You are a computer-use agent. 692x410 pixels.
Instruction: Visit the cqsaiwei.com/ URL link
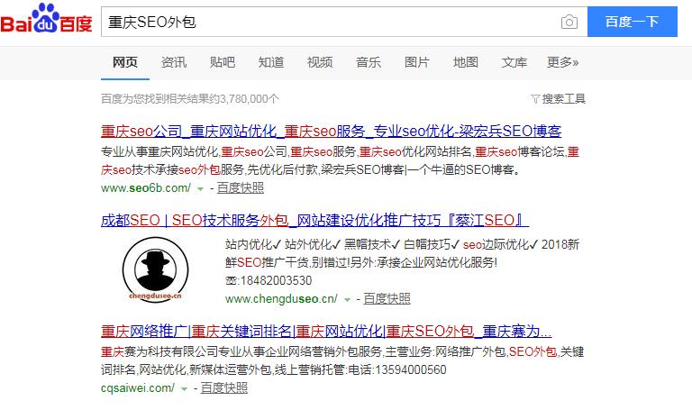(138, 388)
